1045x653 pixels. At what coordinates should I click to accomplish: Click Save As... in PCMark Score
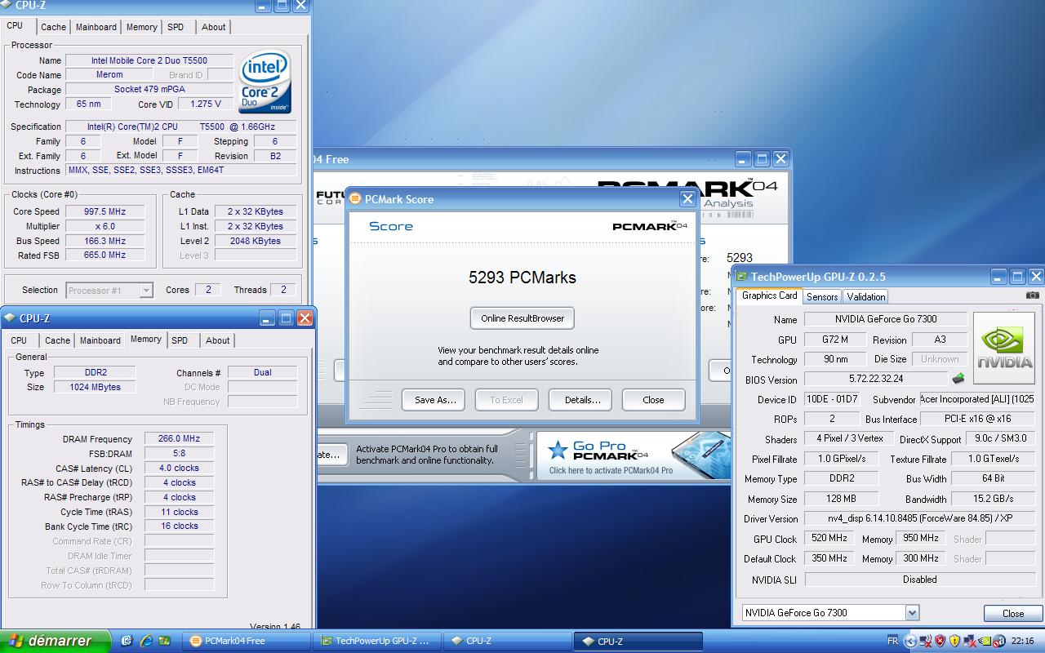tap(434, 400)
